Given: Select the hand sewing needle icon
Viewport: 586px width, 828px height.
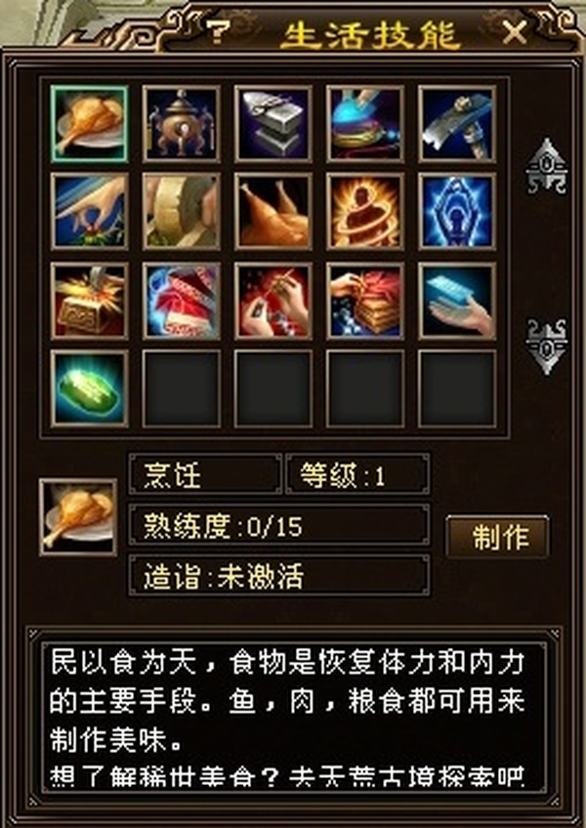Looking at the screenshot, I should click(x=273, y=300).
